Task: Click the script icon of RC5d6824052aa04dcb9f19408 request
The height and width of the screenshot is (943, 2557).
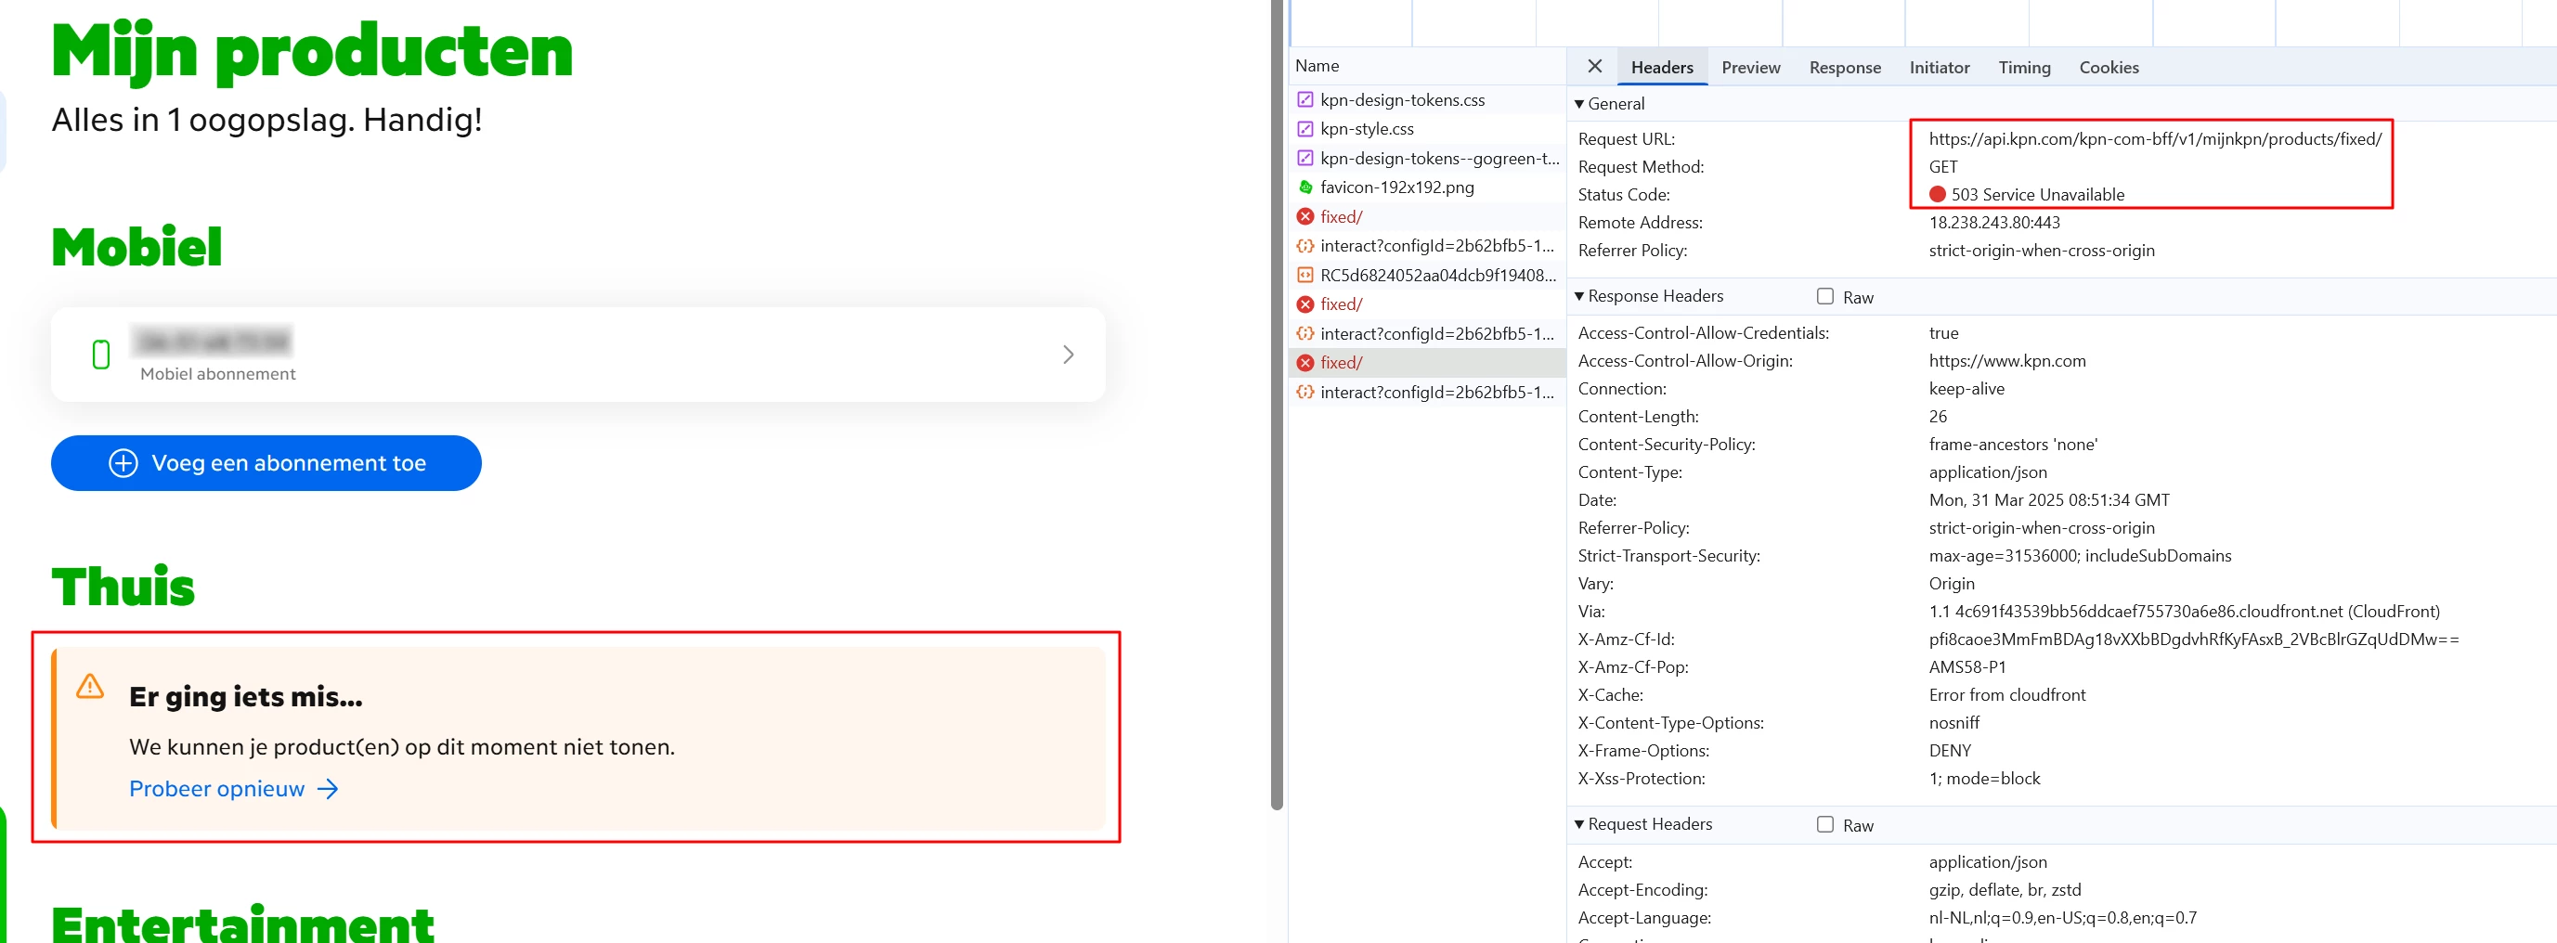Action: 1305,275
